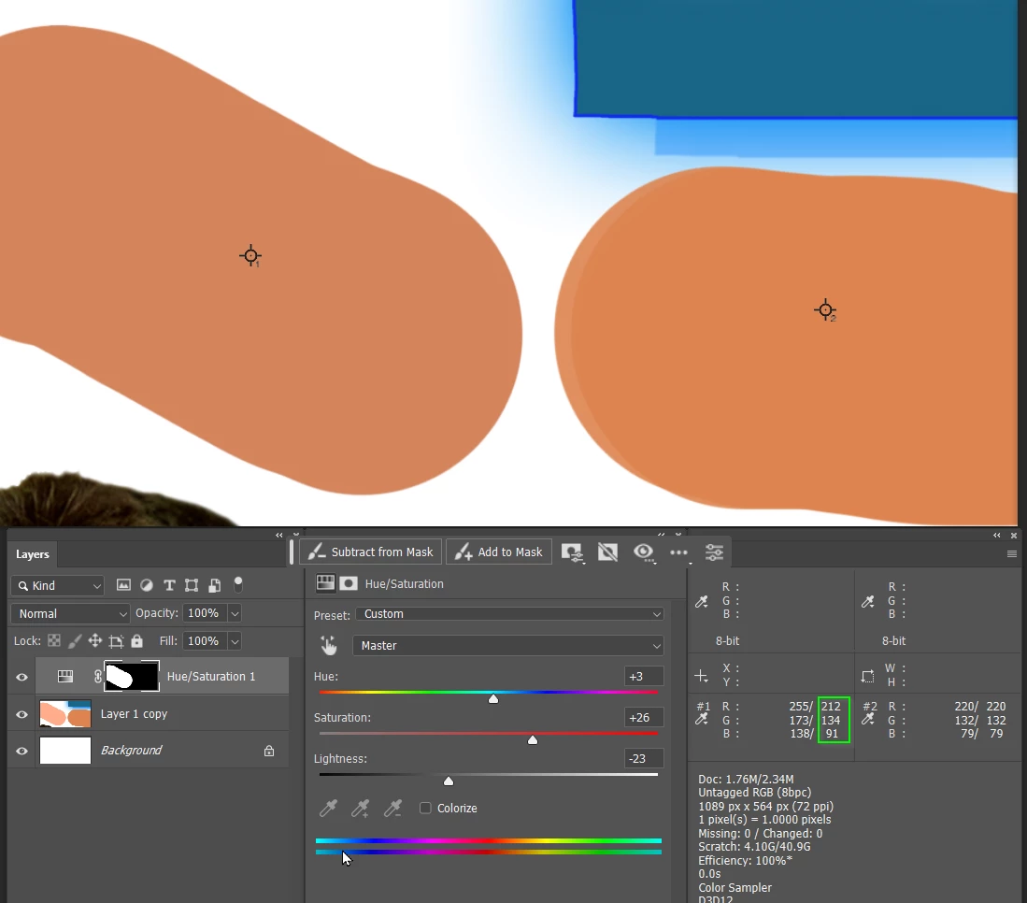Image resolution: width=1027 pixels, height=903 pixels.
Task: Filter layers by smart objects icon
Action: (x=214, y=585)
